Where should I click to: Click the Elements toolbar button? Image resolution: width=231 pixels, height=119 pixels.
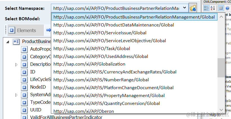(x=26, y=30)
